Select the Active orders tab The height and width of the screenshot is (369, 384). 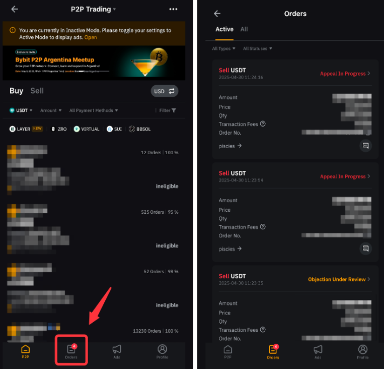[224, 29]
